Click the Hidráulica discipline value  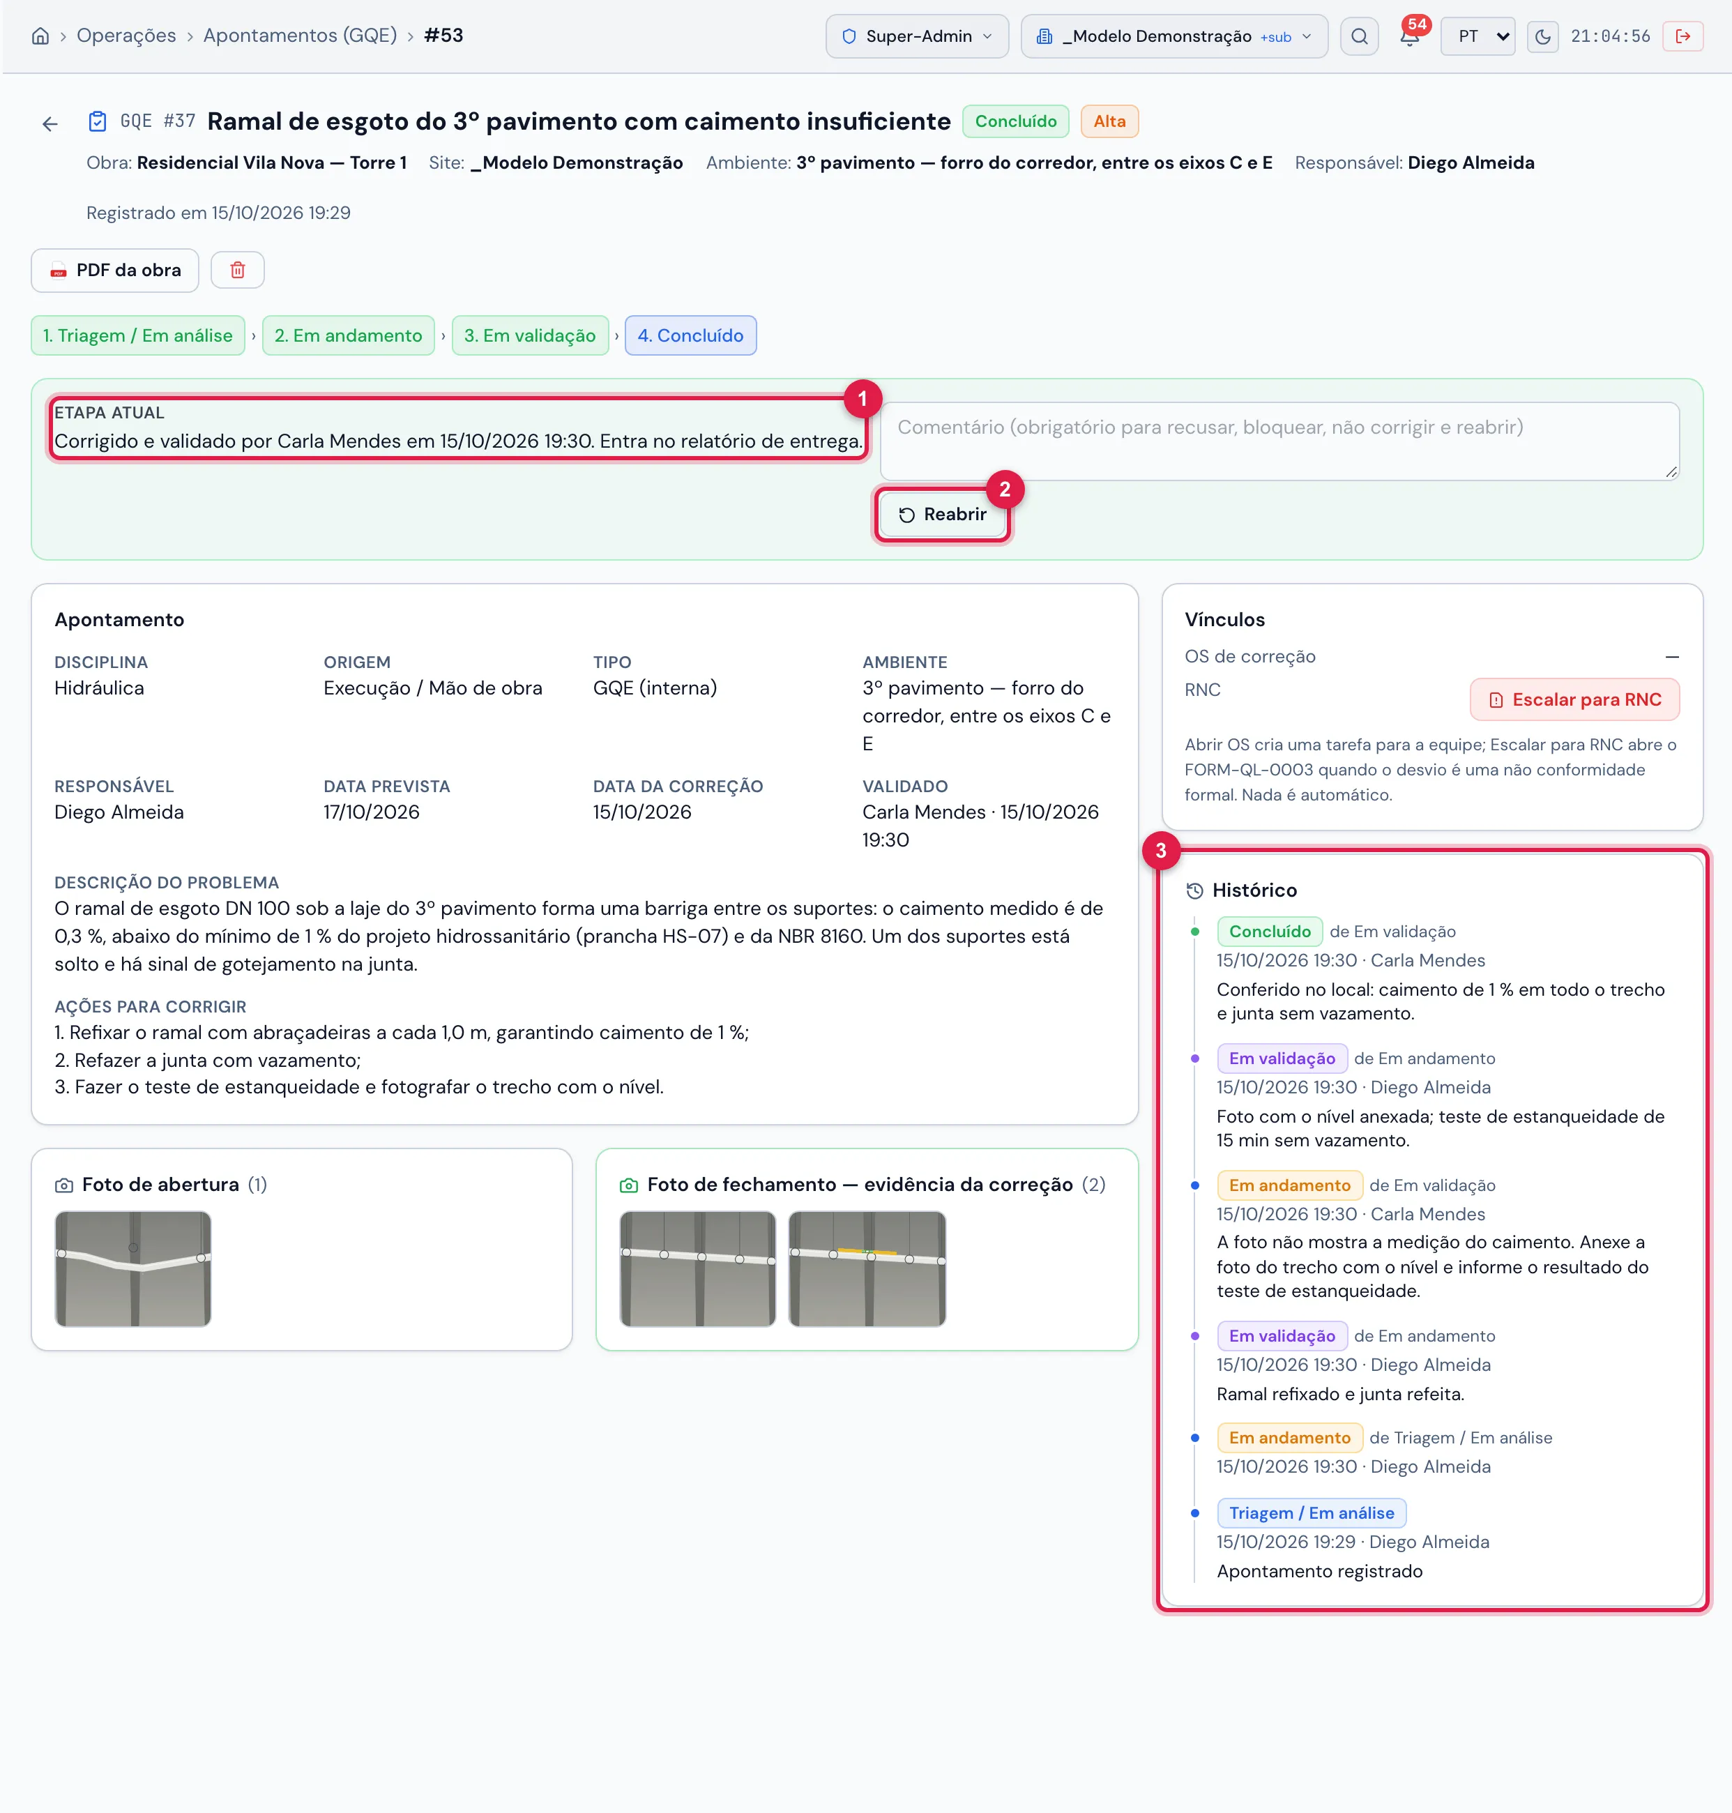click(x=99, y=689)
